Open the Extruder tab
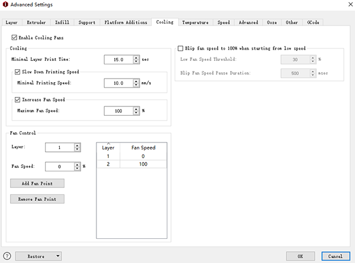355x263 pixels. coord(37,22)
